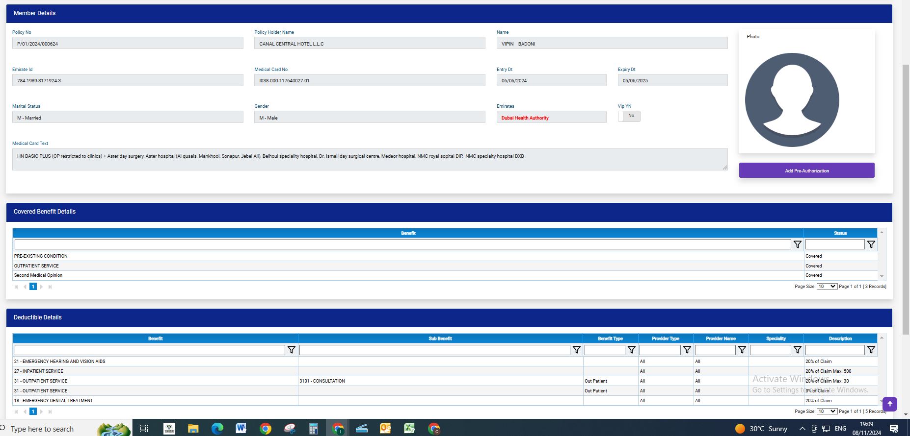
Task: Click the Provider Type filter text field
Action: click(x=660, y=350)
